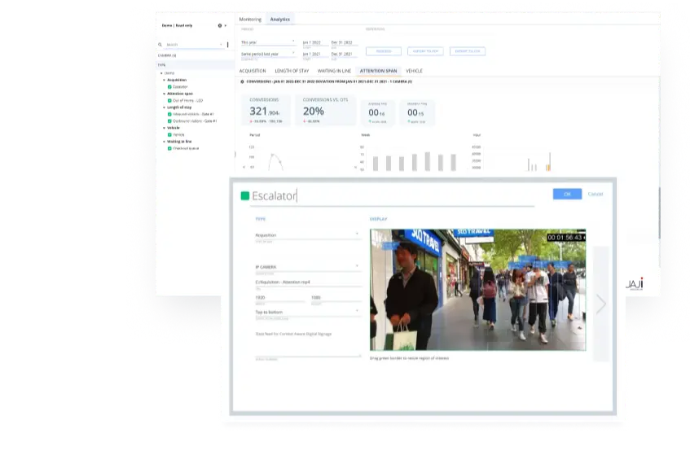This screenshot has height=464, width=690.
Task: Click the 1080 height field
Action: pyautogui.click(x=336, y=298)
